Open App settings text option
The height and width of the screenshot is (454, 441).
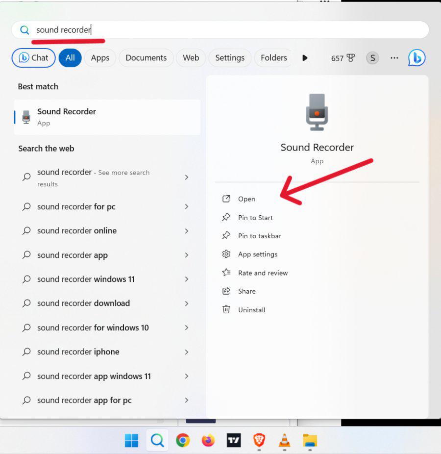click(x=258, y=254)
